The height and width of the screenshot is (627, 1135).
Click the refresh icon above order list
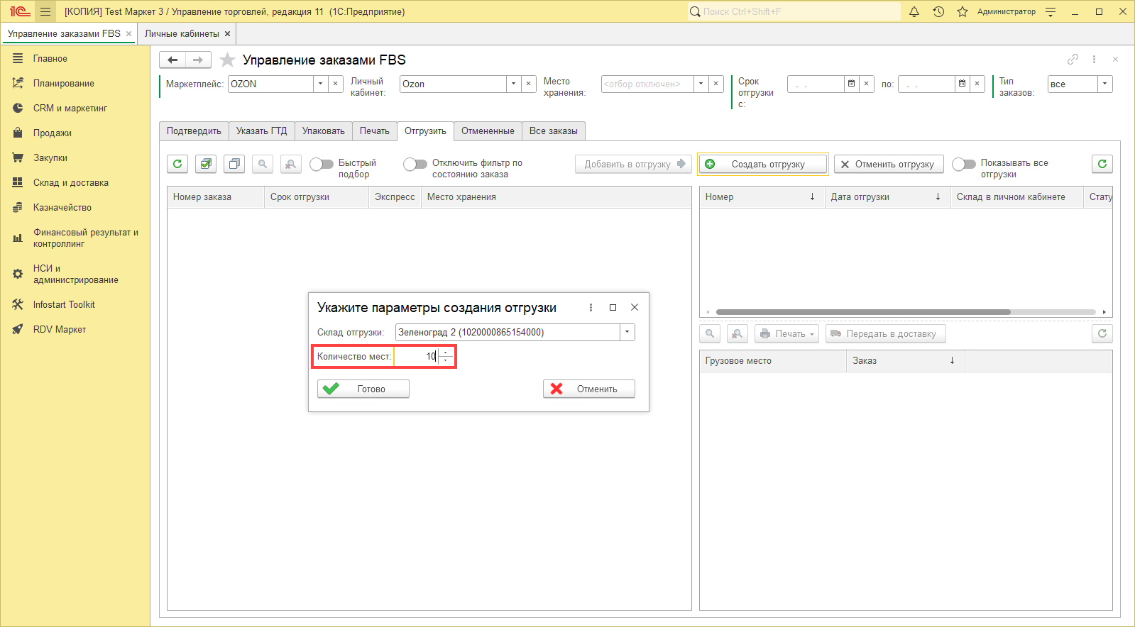(177, 164)
